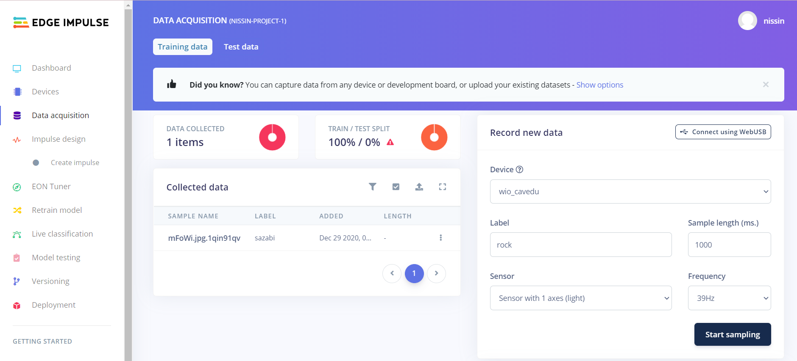797x361 pixels.
Task: Open Dashboard in the sidebar
Action: 51,68
